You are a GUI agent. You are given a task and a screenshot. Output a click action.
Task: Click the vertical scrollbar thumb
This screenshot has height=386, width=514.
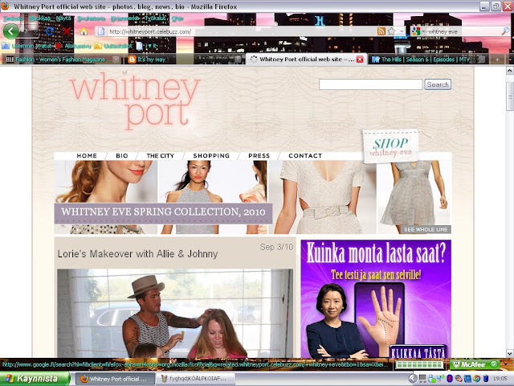[510, 98]
